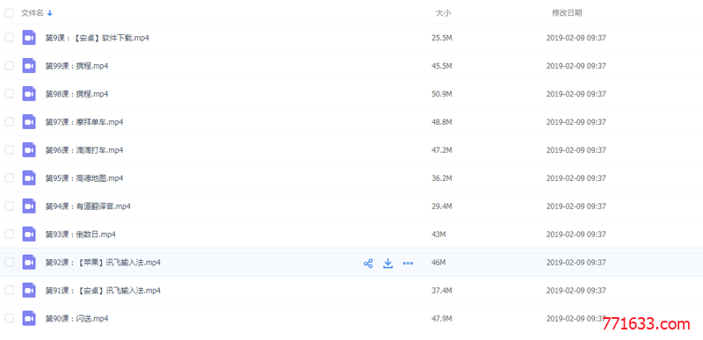
Task: Click the modified date of 第93课 row
Action: [x=576, y=235]
